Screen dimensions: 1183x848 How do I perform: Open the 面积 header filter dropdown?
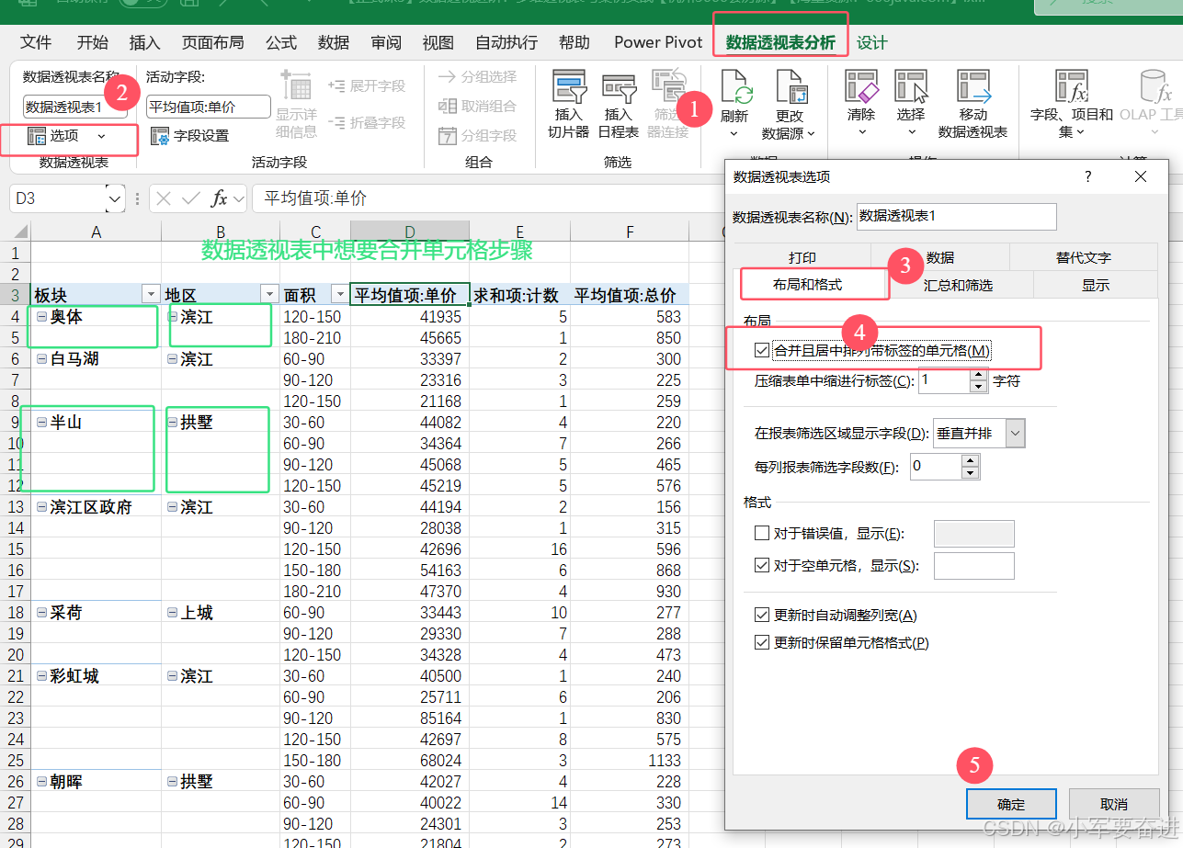(x=339, y=294)
